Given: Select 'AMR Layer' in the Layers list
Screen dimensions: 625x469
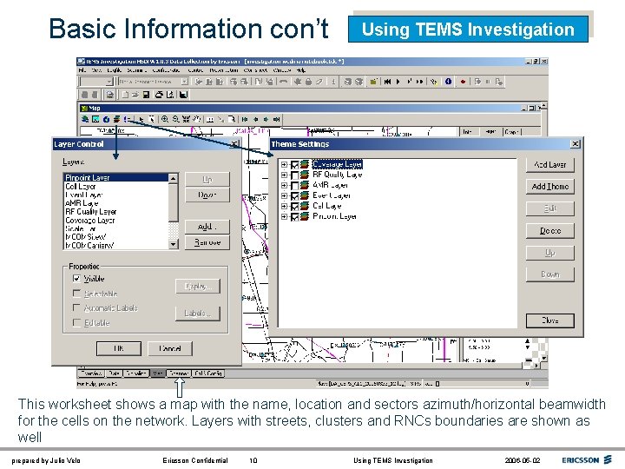Looking at the screenshot, I should click(116, 203).
